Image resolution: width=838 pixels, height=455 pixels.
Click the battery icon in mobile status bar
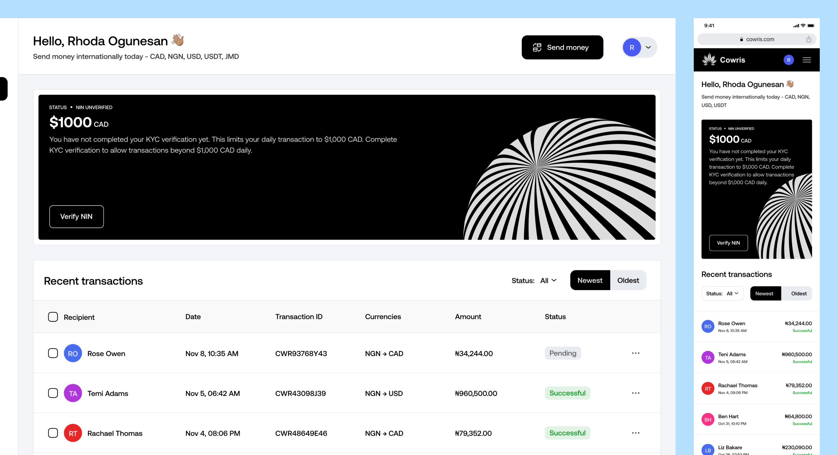[x=811, y=26]
